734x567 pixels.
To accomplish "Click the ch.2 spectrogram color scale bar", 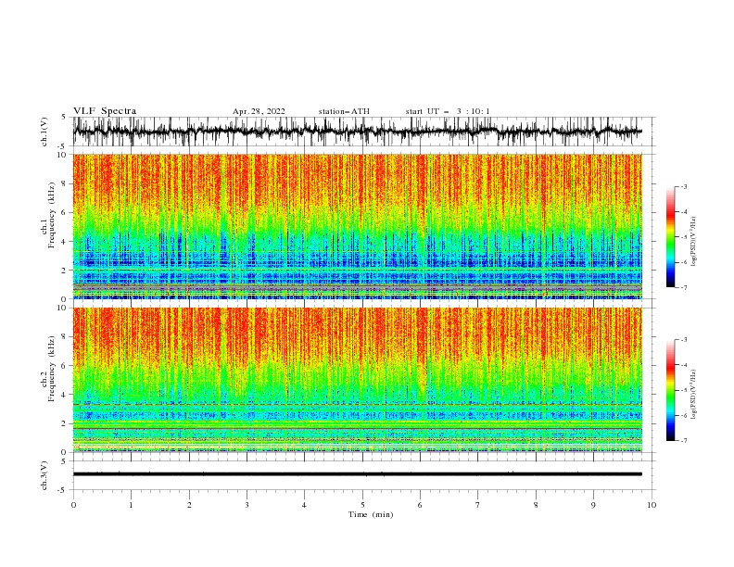I will [670, 390].
